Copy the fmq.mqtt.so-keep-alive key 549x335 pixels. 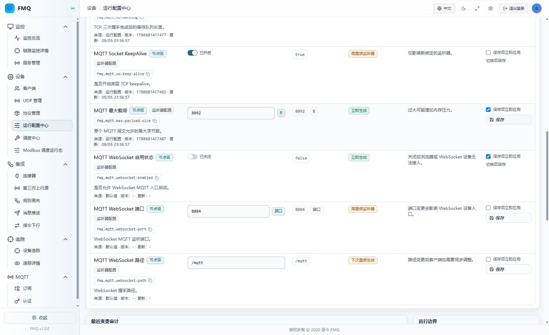[148, 74]
